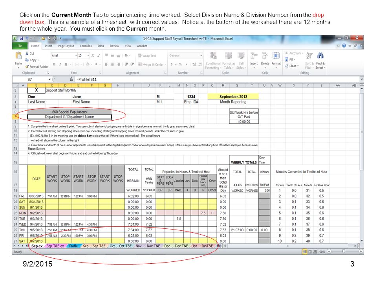Switch to the Review ribbon tab
The image size is (377, 283).
click(x=114, y=46)
